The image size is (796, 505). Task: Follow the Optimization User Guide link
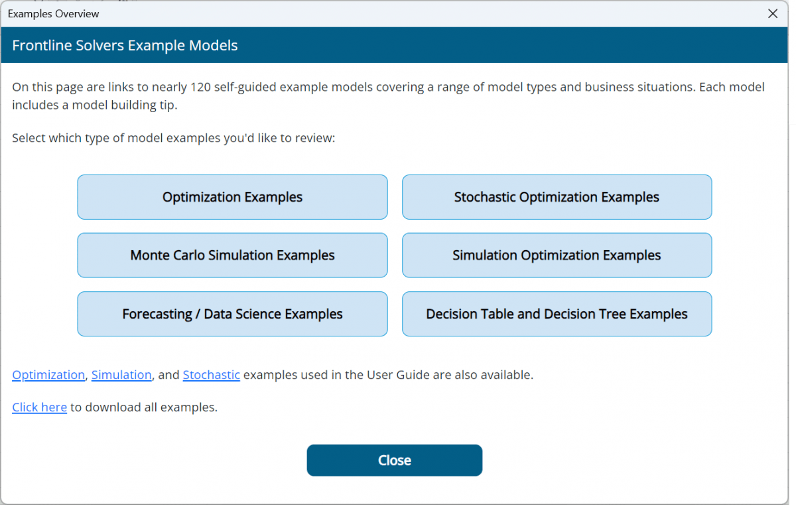[48, 375]
